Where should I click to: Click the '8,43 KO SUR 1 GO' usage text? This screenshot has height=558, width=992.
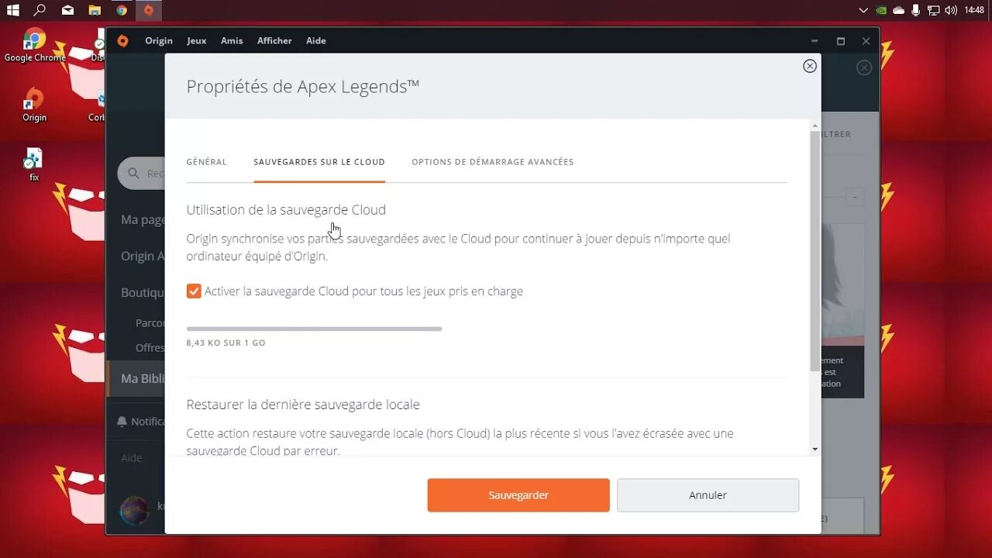pos(226,343)
